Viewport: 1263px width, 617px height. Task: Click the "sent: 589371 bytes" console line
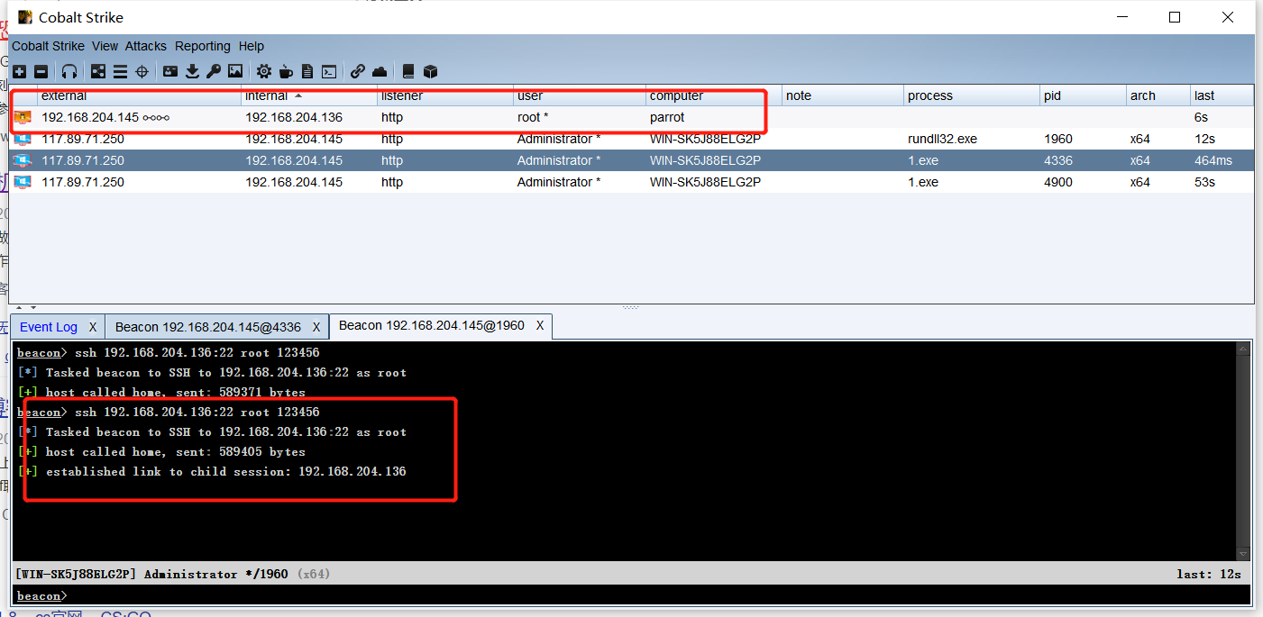click(x=161, y=392)
